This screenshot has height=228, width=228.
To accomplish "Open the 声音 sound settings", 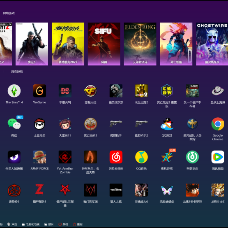I will coord(12,224).
